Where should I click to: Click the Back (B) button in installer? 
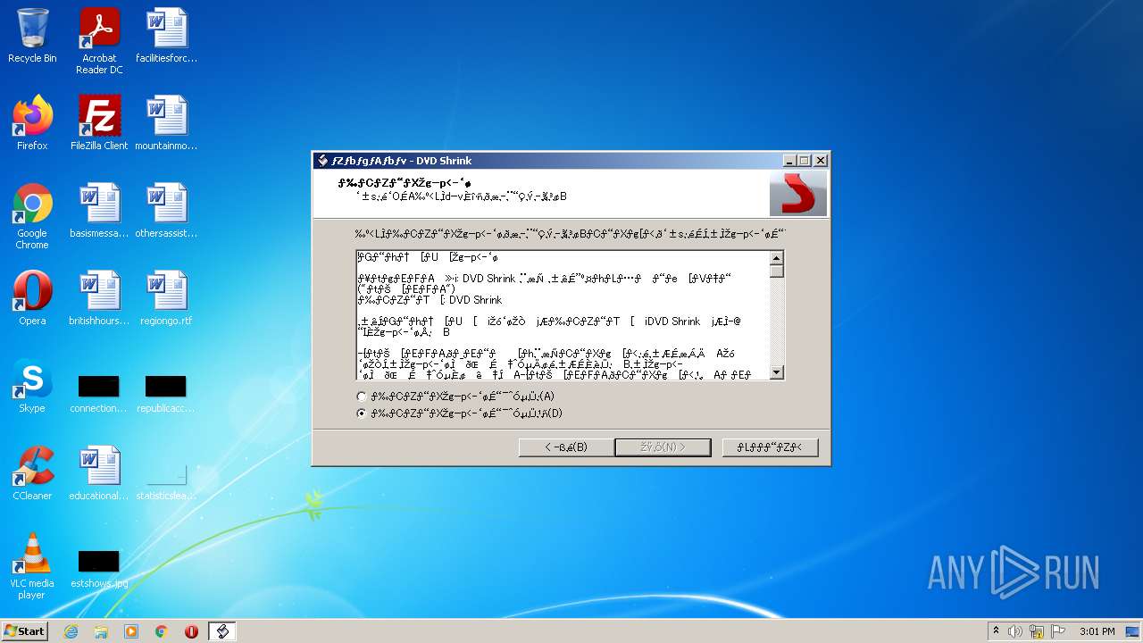pos(566,447)
